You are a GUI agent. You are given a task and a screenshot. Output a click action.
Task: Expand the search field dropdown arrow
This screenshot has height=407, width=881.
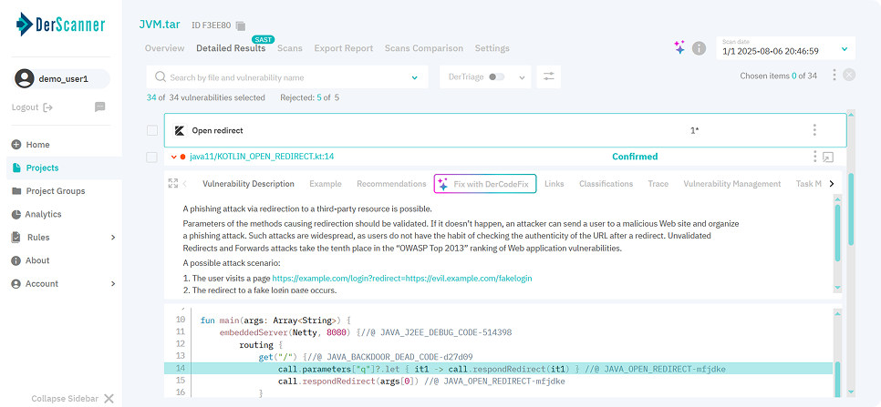tap(415, 77)
